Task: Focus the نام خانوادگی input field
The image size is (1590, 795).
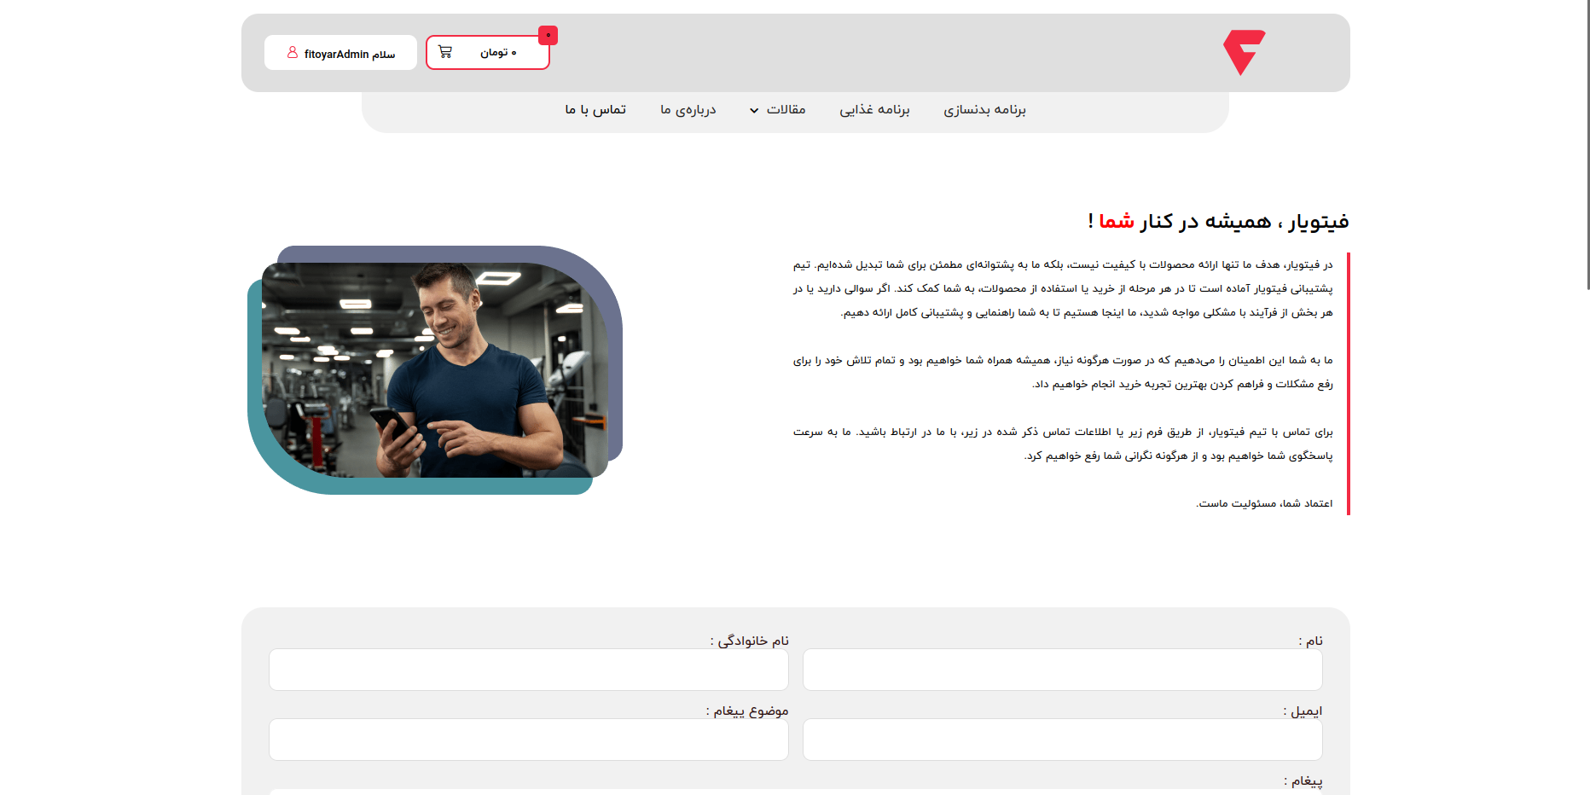Action: point(528,670)
